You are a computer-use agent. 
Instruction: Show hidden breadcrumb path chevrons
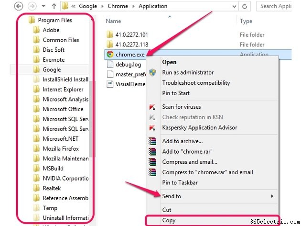tap(73, 6)
